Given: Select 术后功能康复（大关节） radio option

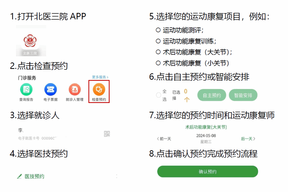Looking at the screenshot, I should 158,52.
